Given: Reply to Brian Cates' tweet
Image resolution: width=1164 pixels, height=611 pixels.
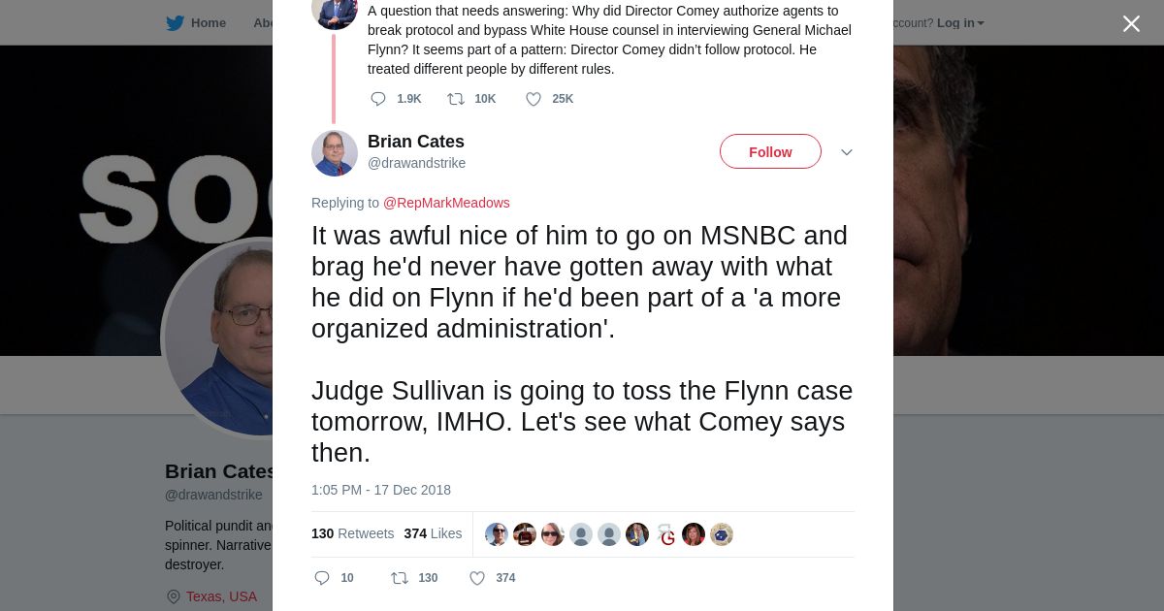Looking at the screenshot, I should click(x=323, y=578).
